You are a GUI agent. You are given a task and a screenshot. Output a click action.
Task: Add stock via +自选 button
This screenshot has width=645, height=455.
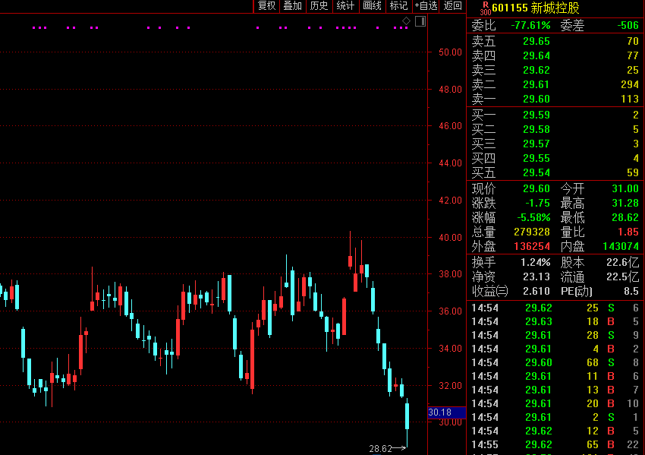pyautogui.click(x=426, y=6)
